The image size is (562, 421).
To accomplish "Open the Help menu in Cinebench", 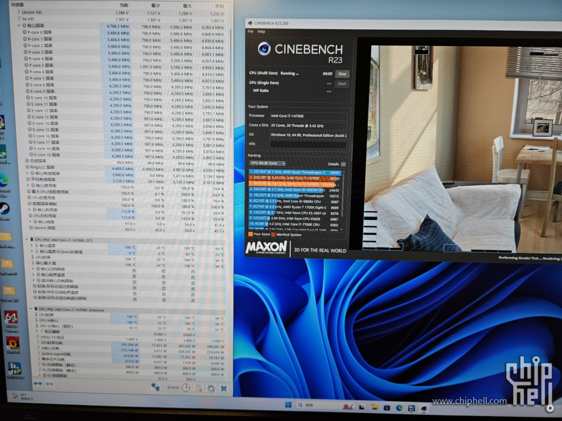I will [x=262, y=32].
